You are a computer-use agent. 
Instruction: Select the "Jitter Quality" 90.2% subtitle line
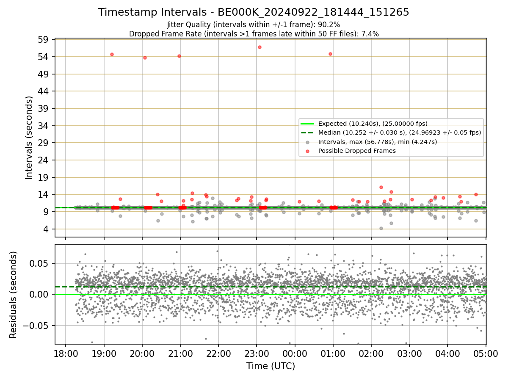(254, 25)
